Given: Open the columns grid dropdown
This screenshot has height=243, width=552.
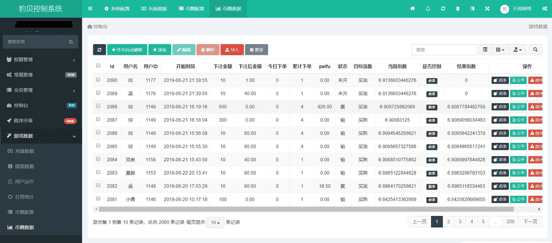Looking at the screenshot, I should click(500, 50).
